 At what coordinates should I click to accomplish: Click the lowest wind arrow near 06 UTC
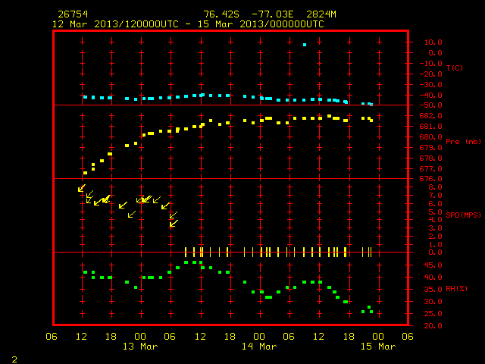pos(174,223)
